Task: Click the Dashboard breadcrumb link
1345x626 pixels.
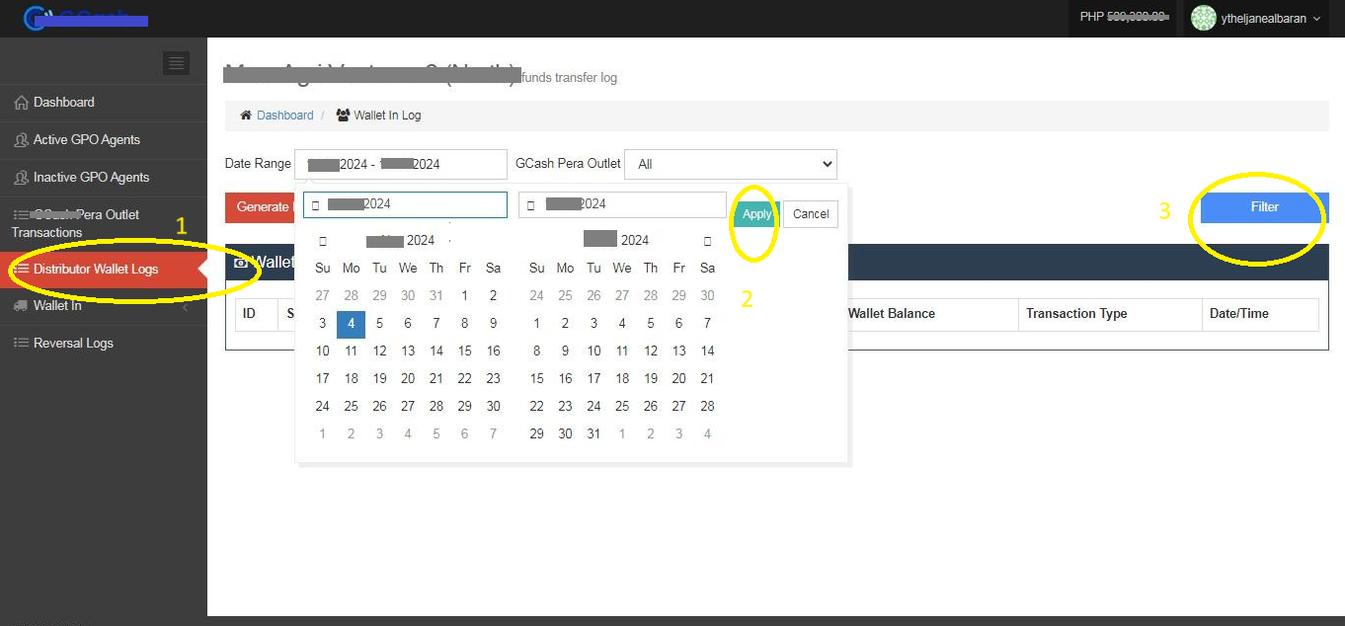Action: point(284,116)
